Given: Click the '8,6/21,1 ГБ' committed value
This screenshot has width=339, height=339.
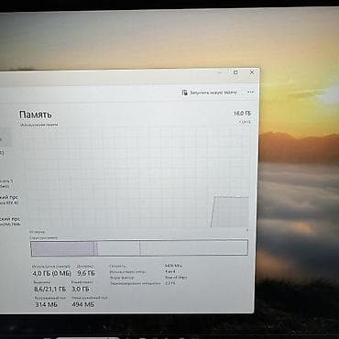Looking at the screenshot, I should (x=49, y=289).
